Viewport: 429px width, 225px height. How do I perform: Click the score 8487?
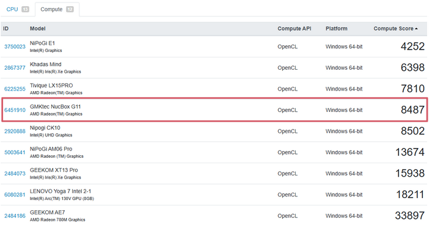point(413,110)
